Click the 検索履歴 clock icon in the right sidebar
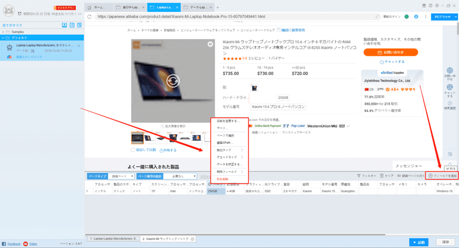 (x=450, y=104)
